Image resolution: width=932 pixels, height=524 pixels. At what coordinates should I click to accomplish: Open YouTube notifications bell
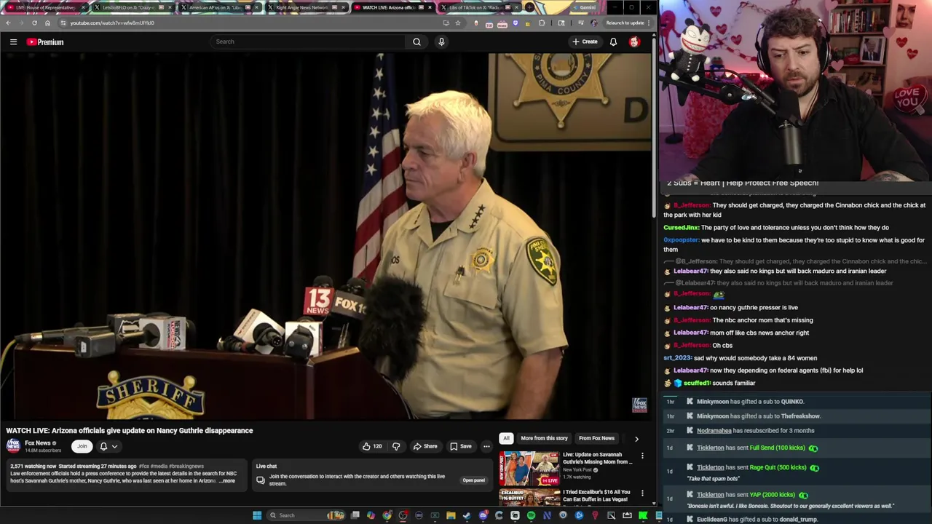[613, 41]
